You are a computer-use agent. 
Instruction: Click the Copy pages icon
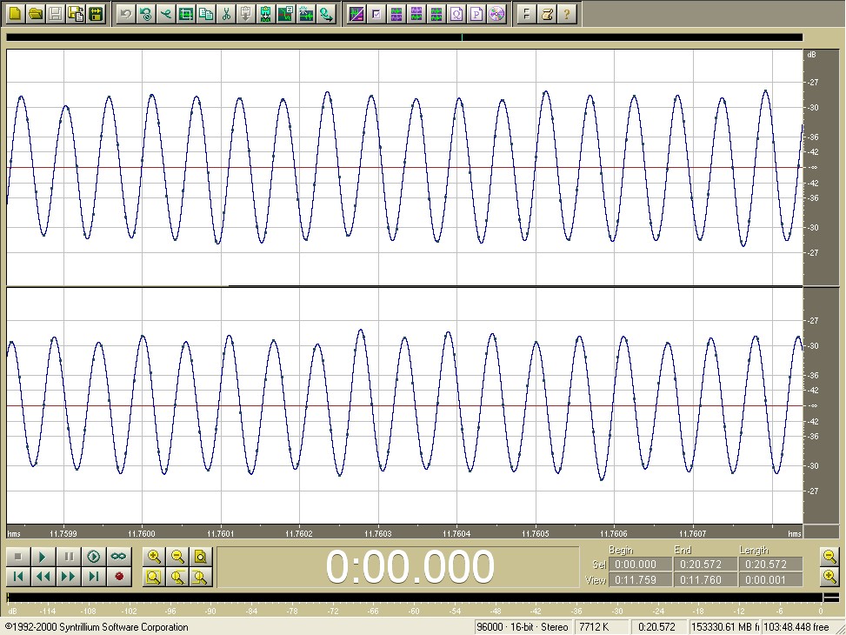tap(206, 14)
